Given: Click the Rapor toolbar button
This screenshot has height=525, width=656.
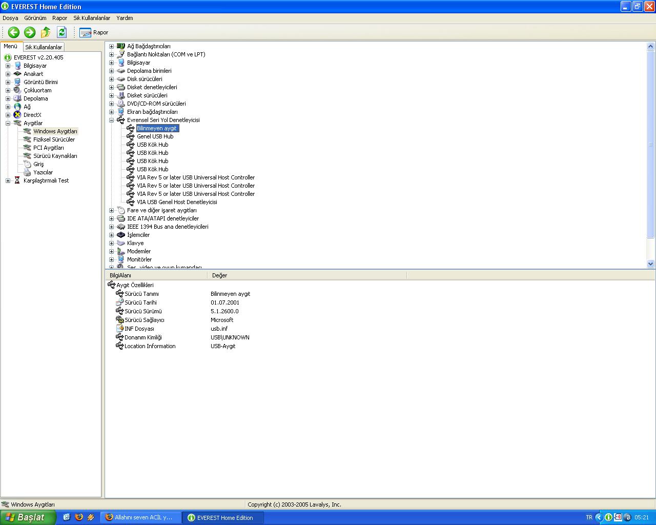Looking at the screenshot, I should point(94,32).
